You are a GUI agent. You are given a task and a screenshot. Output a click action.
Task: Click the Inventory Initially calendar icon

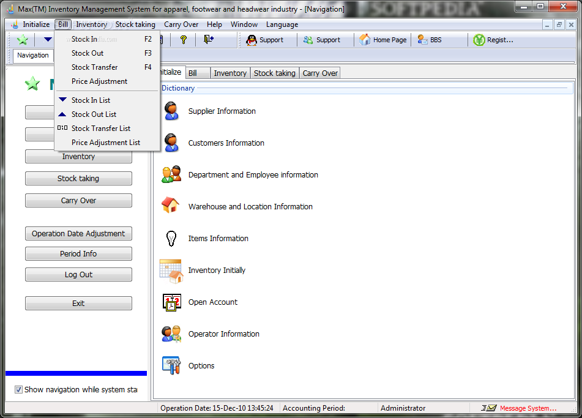[x=171, y=271]
